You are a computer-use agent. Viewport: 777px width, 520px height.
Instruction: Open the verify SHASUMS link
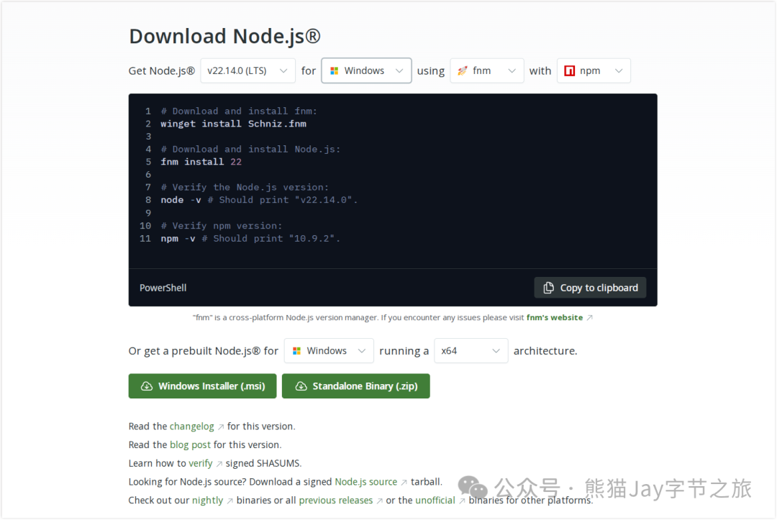coord(201,464)
